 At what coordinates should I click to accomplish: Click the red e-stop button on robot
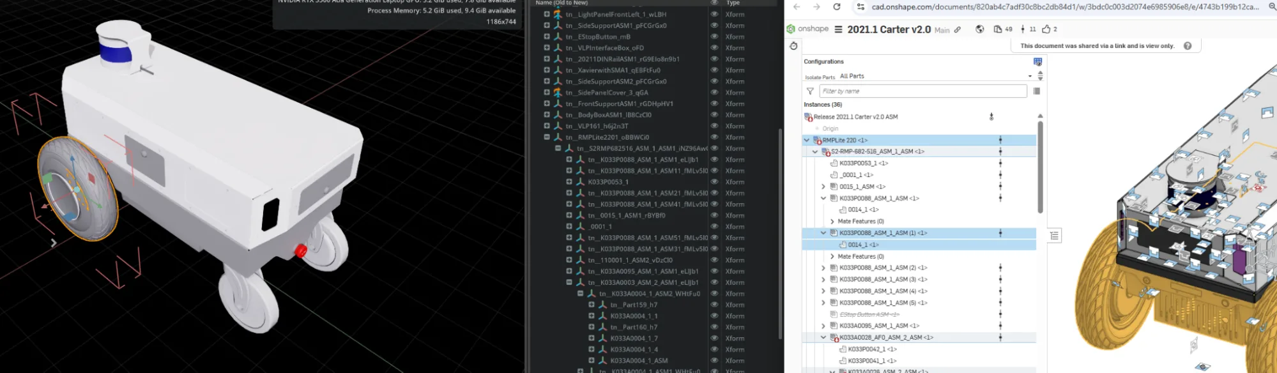pyautogui.click(x=300, y=250)
